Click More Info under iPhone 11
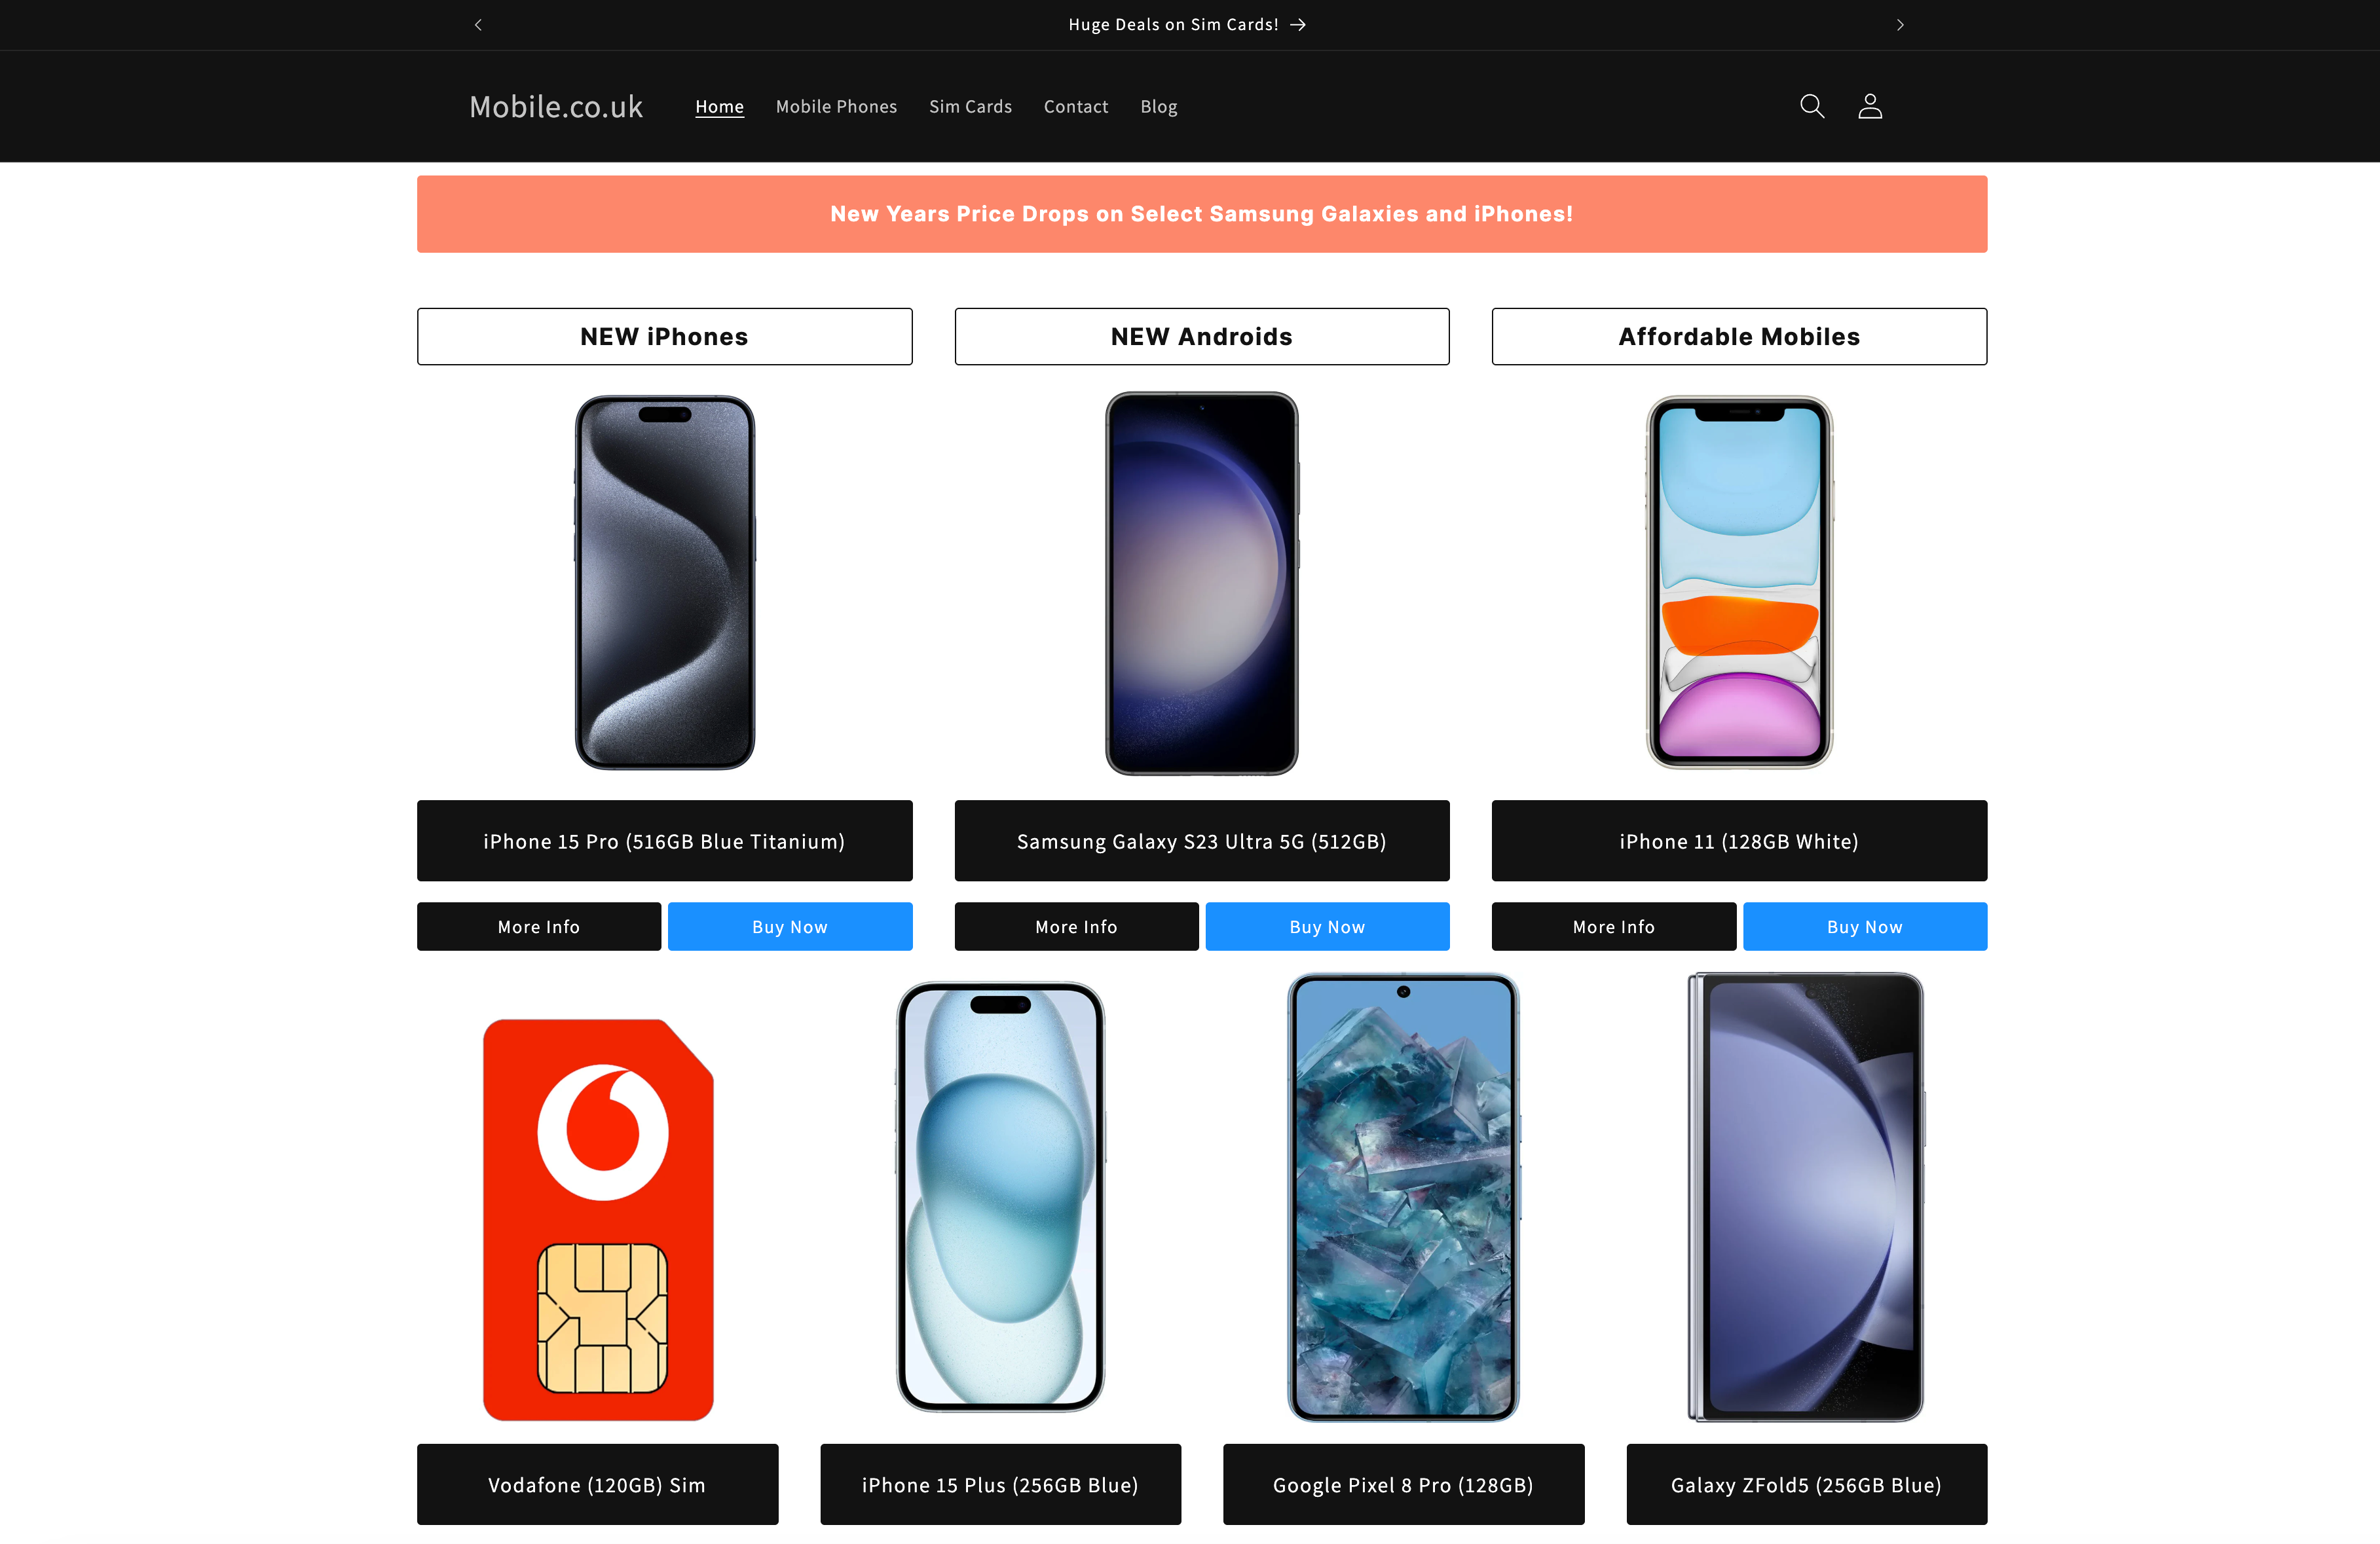 pyautogui.click(x=1614, y=927)
